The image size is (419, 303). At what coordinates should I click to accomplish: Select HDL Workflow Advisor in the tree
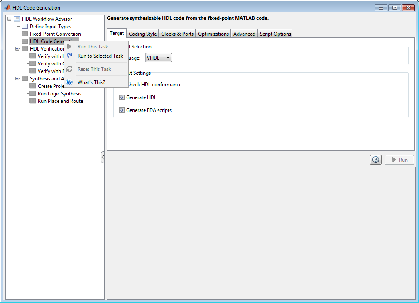[47, 19]
